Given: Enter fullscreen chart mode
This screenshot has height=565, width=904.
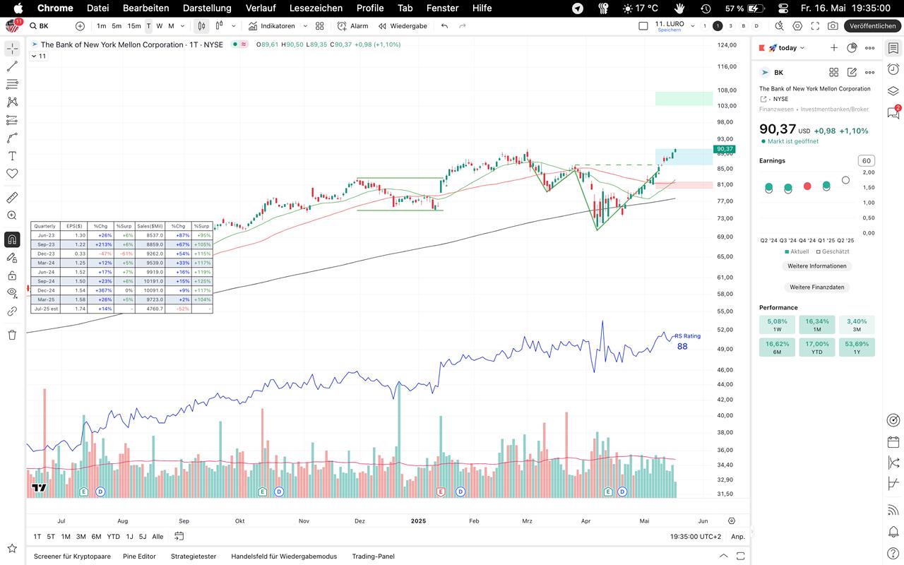Looking at the screenshot, I should 815,26.
